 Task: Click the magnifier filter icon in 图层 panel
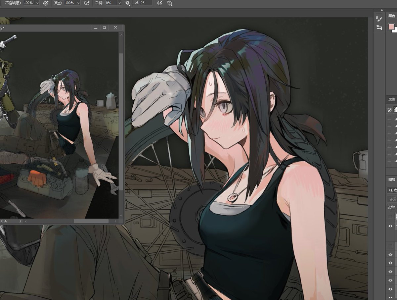click(x=390, y=190)
